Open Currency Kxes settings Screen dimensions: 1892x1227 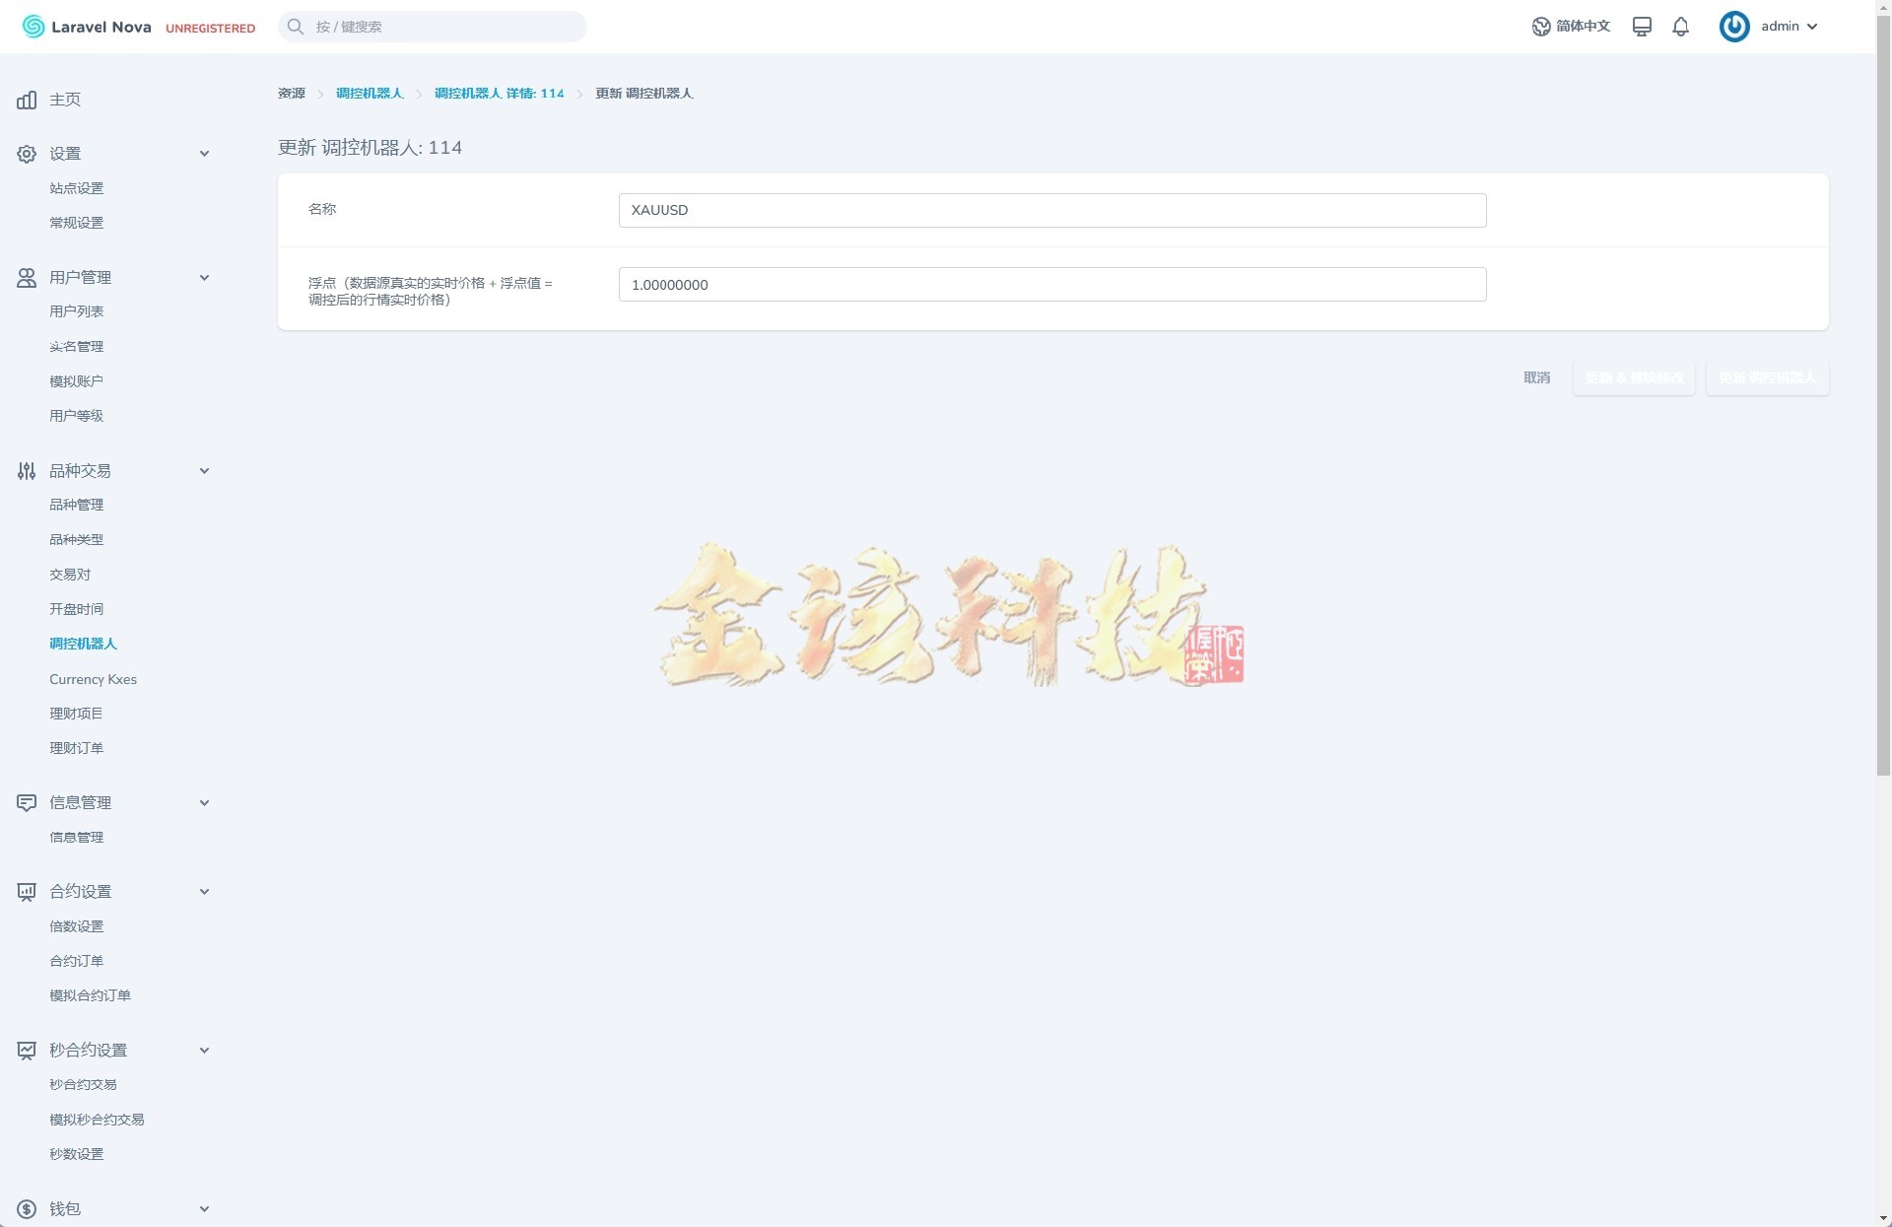(93, 679)
